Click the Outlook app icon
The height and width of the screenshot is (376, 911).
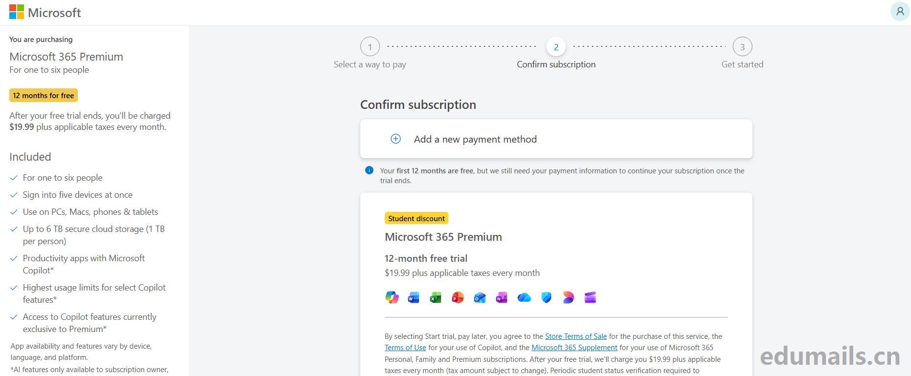(480, 297)
